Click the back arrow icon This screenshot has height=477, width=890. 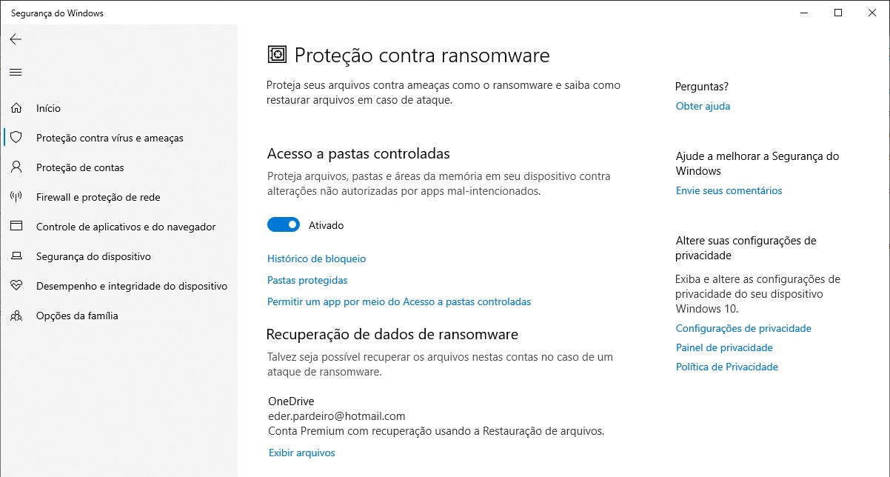pyautogui.click(x=16, y=39)
